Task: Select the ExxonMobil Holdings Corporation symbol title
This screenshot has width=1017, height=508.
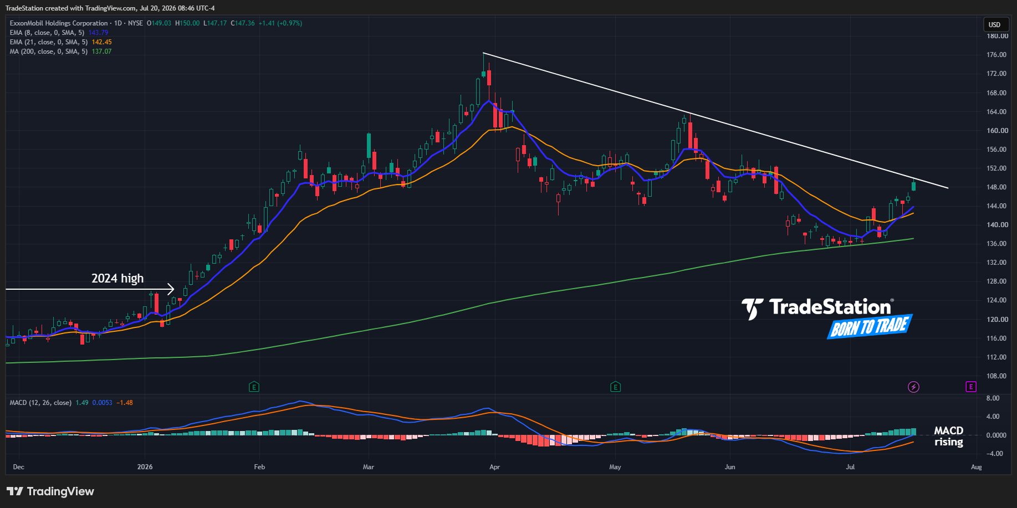Action: coord(59,23)
